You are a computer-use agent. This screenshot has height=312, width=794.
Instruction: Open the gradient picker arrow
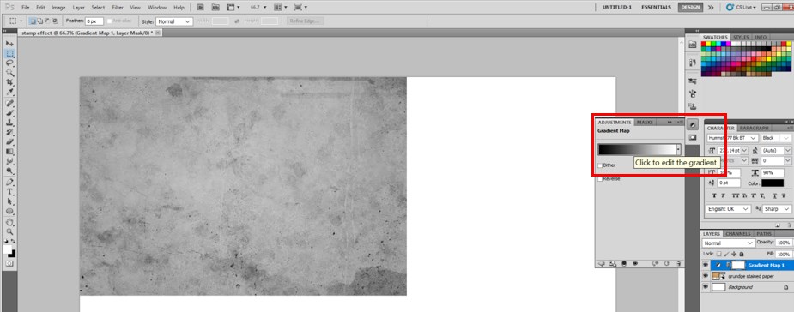(x=678, y=150)
